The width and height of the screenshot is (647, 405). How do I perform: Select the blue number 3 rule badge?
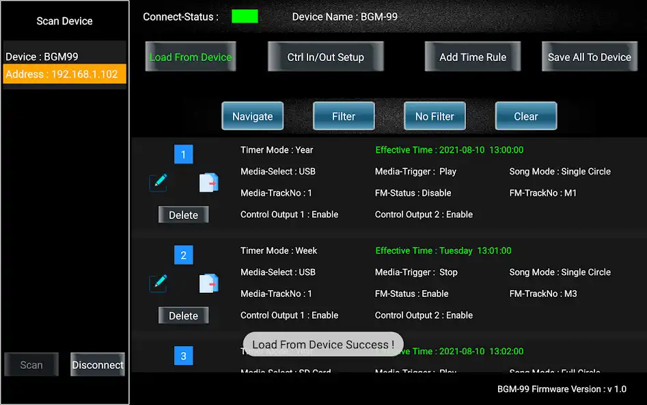[x=183, y=355]
